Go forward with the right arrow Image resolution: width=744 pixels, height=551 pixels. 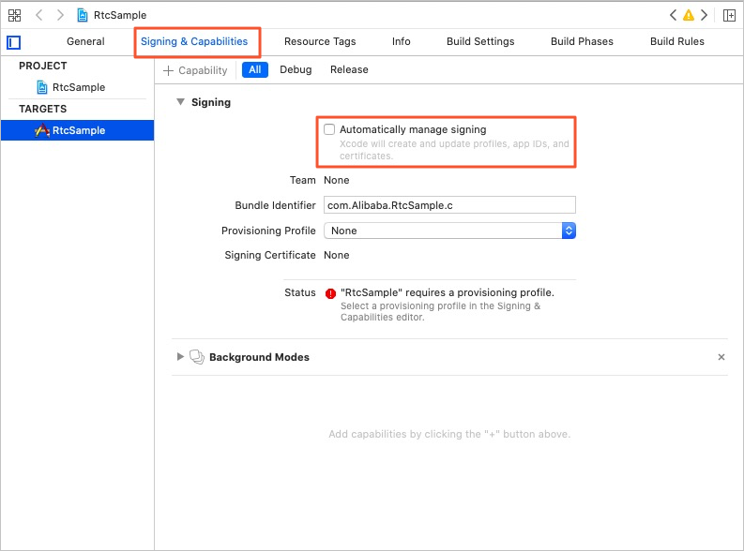click(x=60, y=15)
